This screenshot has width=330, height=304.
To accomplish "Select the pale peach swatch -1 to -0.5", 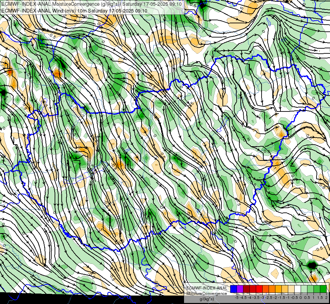I will 291,289.
